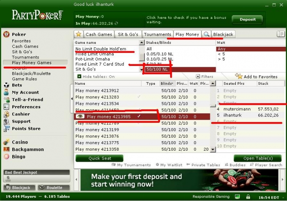This screenshot has height=201, width=287.
Task: Click the Cashier dollar icon
Action: (x=7, y=114)
